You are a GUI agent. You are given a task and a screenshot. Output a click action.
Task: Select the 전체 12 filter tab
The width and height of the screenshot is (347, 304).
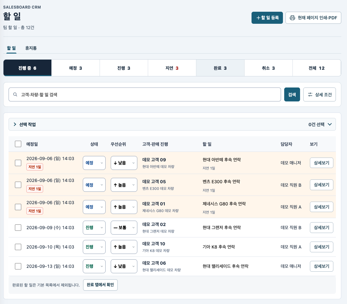click(317, 68)
